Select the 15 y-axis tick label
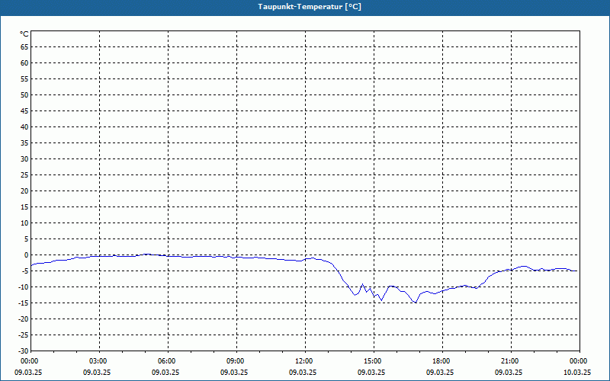 (x=24, y=207)
